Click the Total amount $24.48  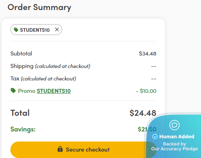click(x=143, y=113)
